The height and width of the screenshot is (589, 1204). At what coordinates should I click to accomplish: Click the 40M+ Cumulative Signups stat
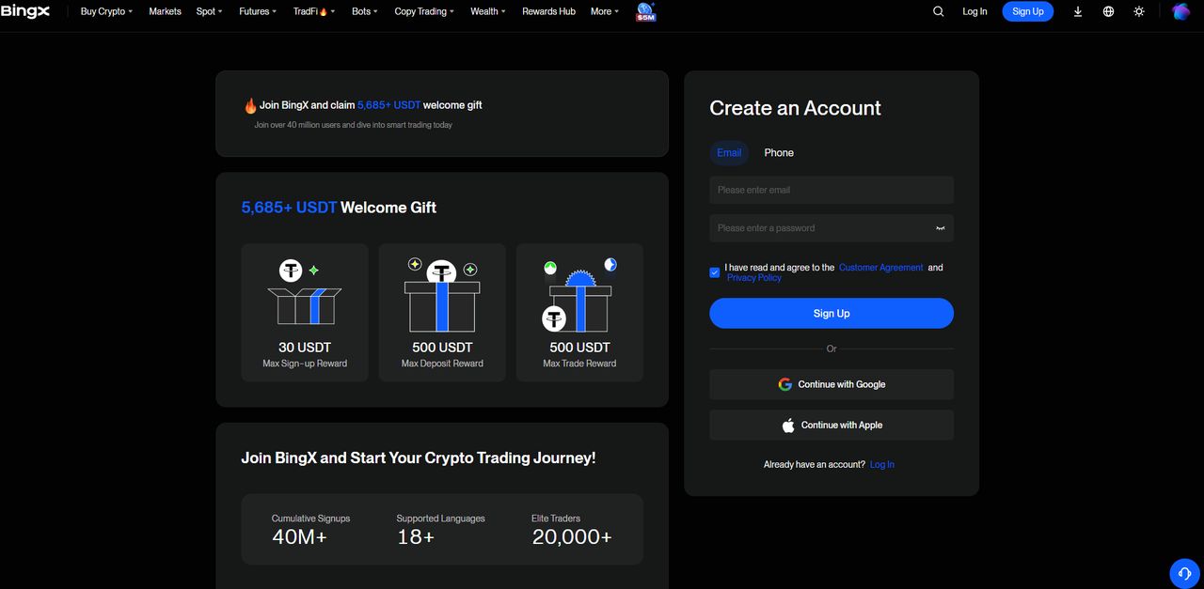click(x=310, y=529)
